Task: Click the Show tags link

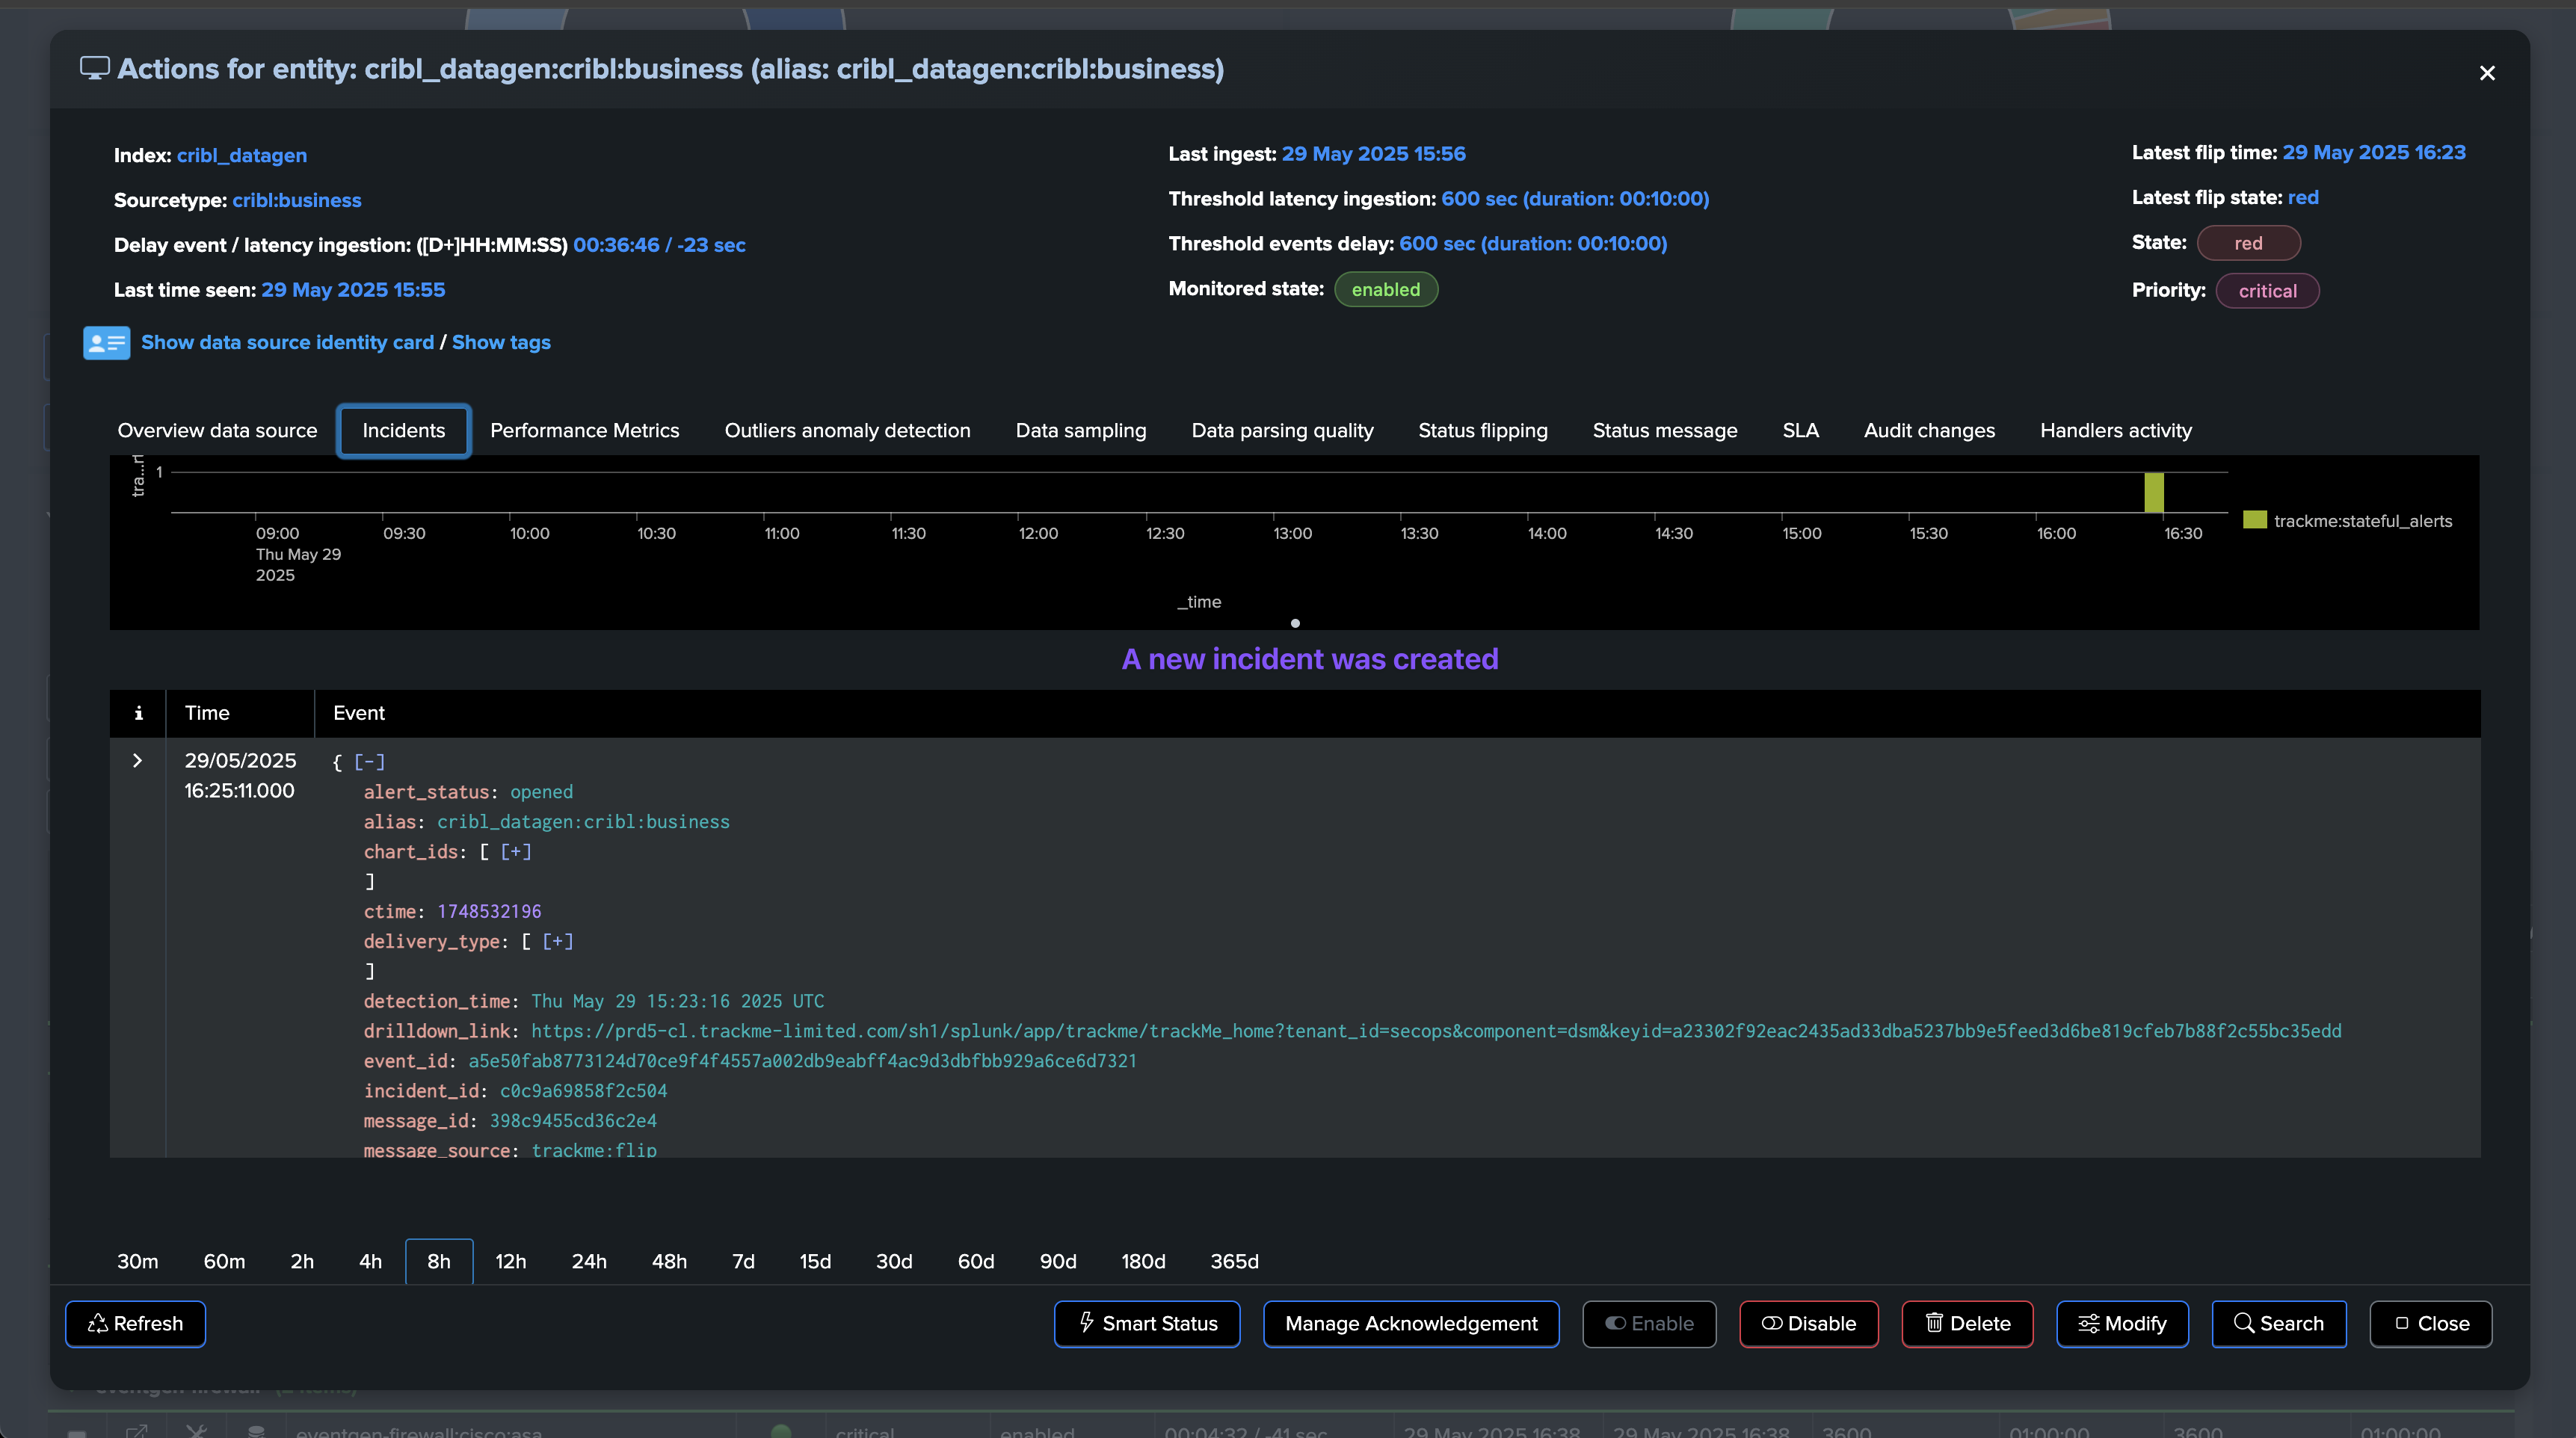Action: point(501,342)
